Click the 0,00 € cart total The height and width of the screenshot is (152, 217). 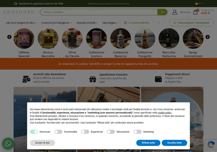tap(205, 13)
